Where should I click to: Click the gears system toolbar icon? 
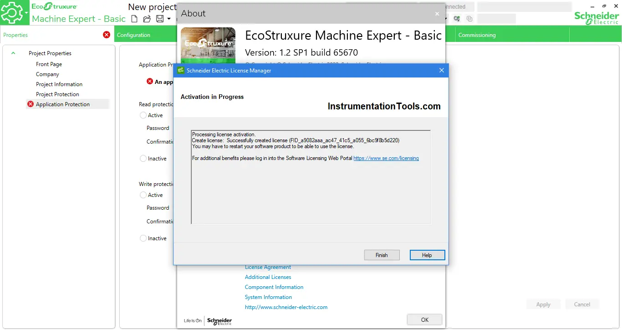click(457, 19)
